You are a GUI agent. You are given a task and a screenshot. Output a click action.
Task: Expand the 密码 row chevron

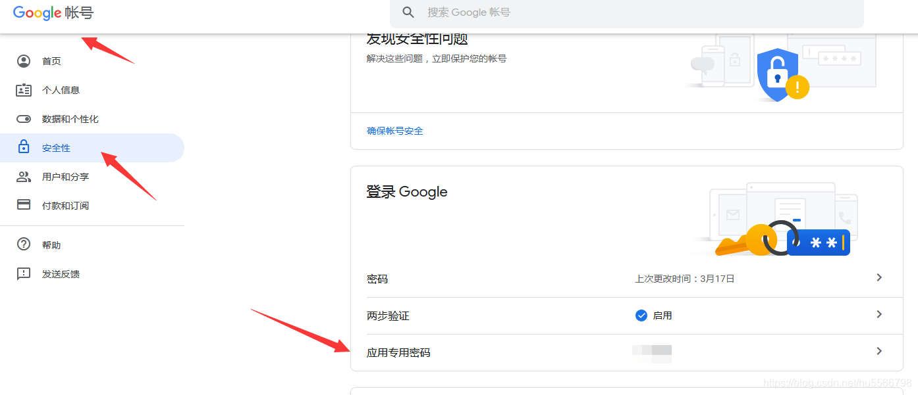879,277
